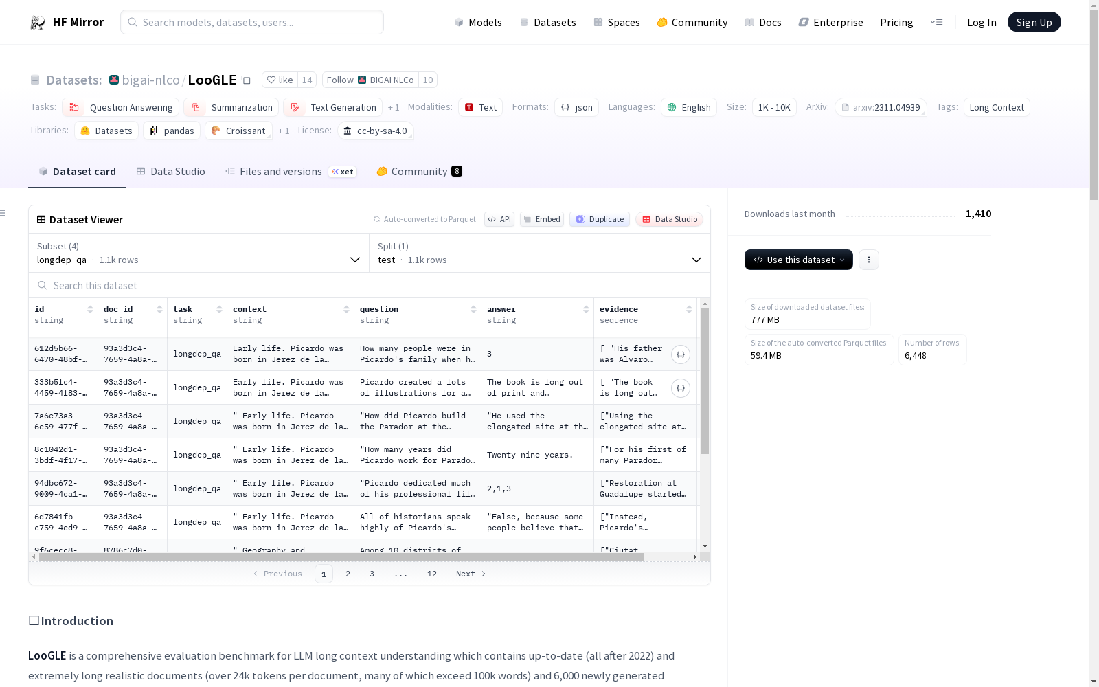The height and width of the screenshot is (687, 1099).
Task: Click the main search models input field
Action: 252,22
